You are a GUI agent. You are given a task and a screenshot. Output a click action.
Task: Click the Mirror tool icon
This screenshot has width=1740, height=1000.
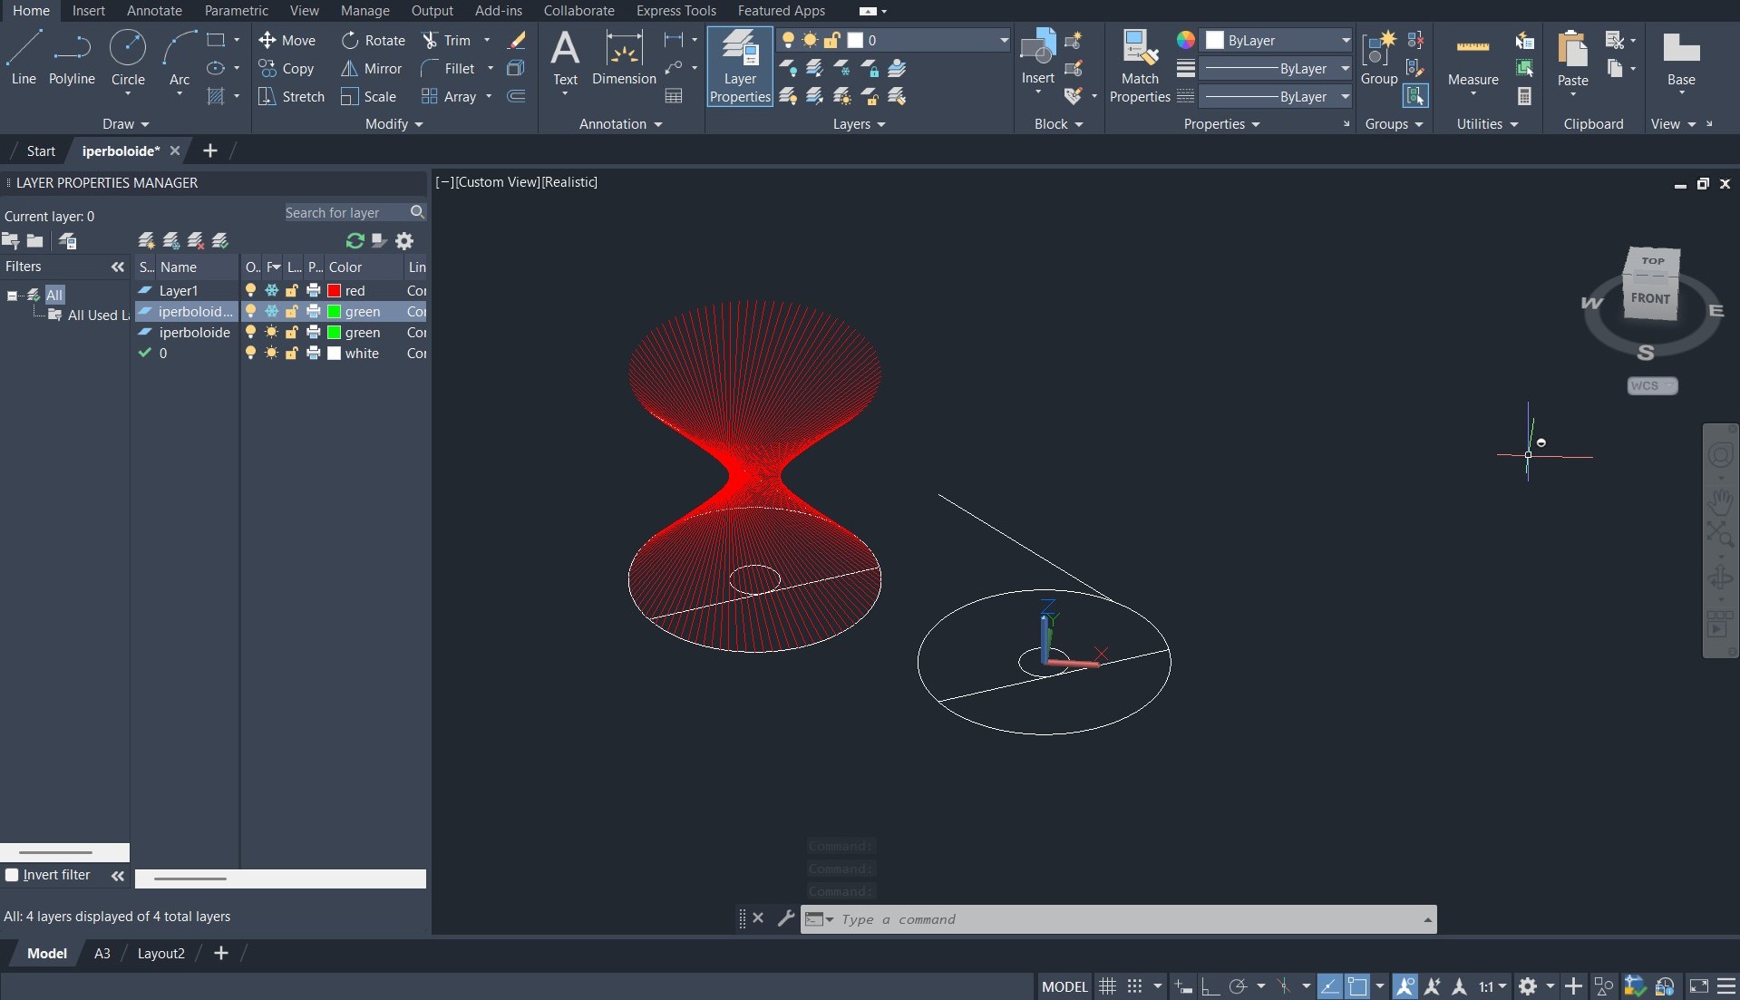[349, 69]
